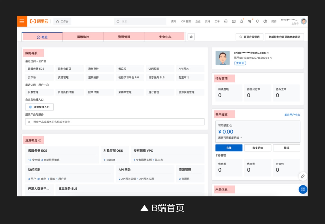The image size is (325, 224).
Task: Open 云监控 shortcut
Action: 130,69
